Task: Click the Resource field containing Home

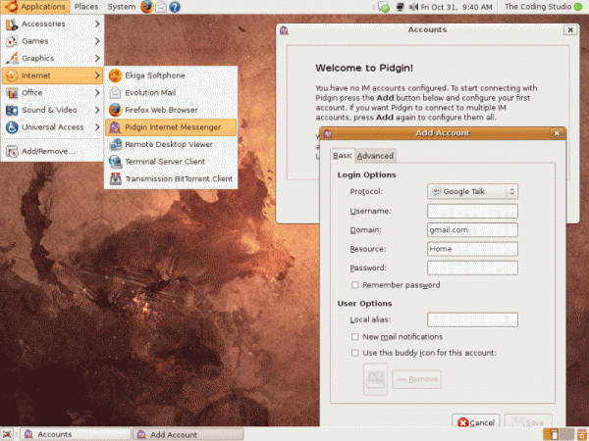Action: [472, 249]
